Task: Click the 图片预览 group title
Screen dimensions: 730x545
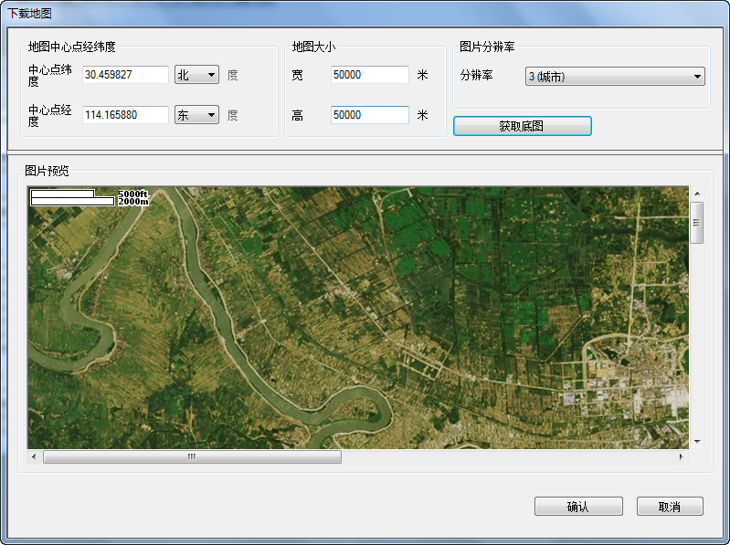Action: [47, 171]
